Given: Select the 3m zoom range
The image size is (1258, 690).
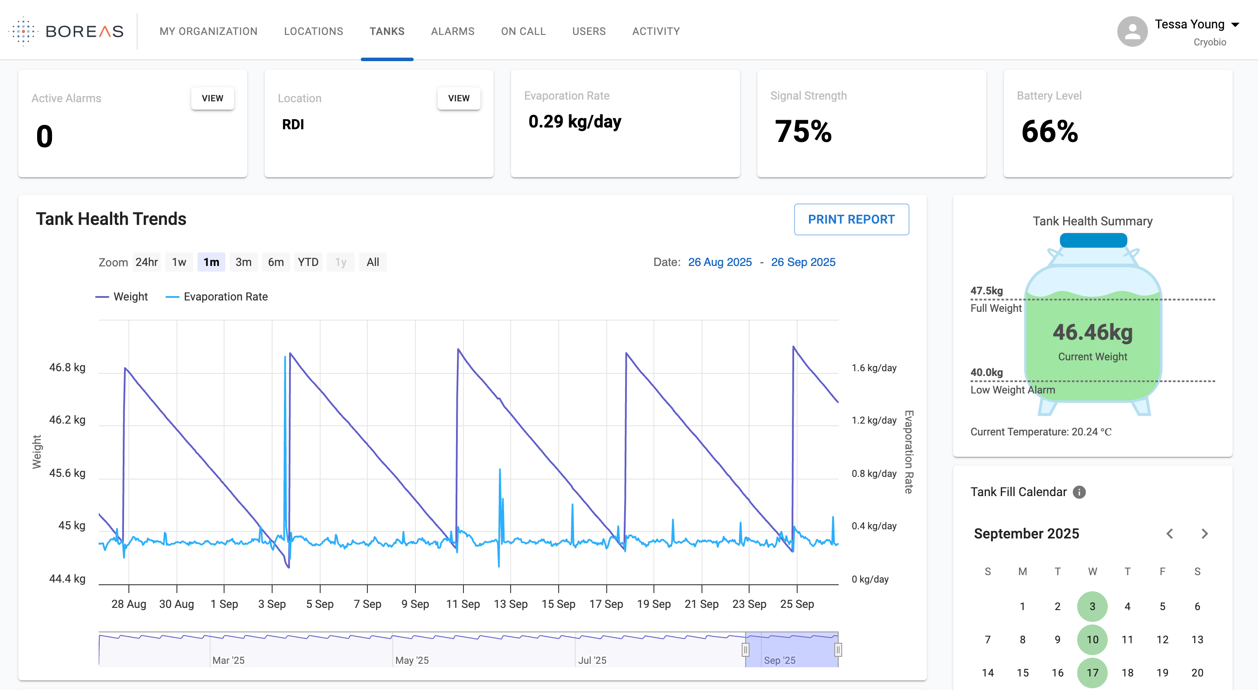Looking at the screenshot, I should (243, 262).
